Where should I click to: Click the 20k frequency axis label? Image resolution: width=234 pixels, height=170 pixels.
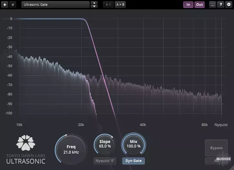click(x=81, y=125)
